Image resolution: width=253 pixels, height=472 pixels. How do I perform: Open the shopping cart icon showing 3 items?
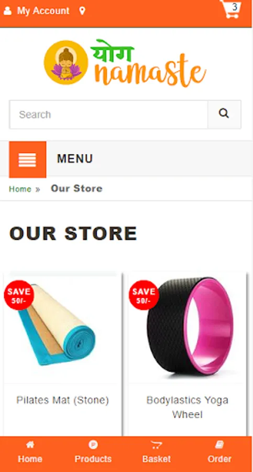click(230, 9)
